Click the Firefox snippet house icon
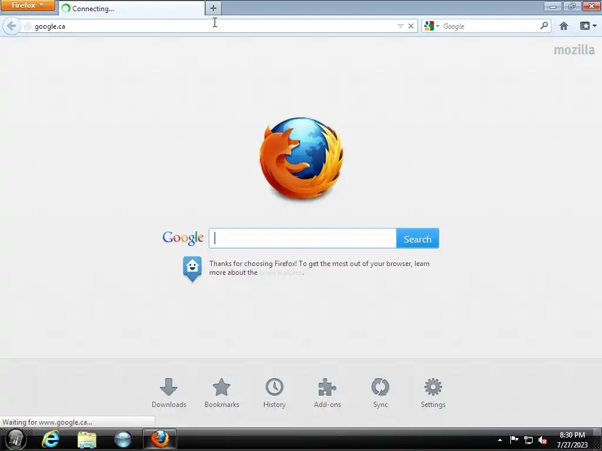Image resolution: width=602 pixels, height=451 pixels. (192, 269)
